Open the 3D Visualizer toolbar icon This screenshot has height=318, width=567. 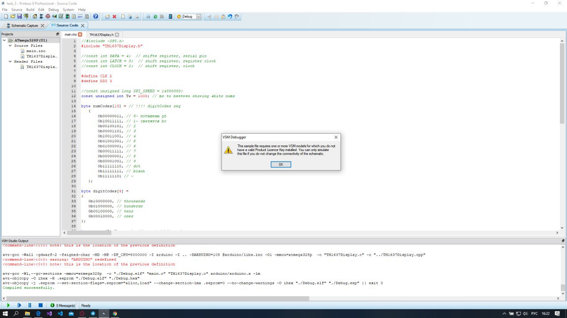54,16
